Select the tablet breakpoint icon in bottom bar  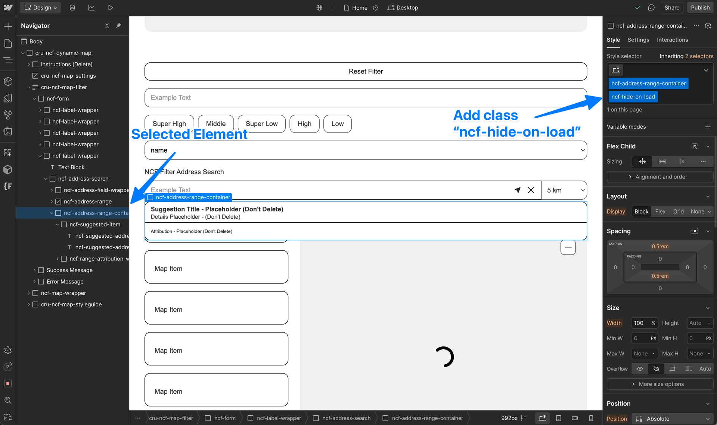(559, 418)
